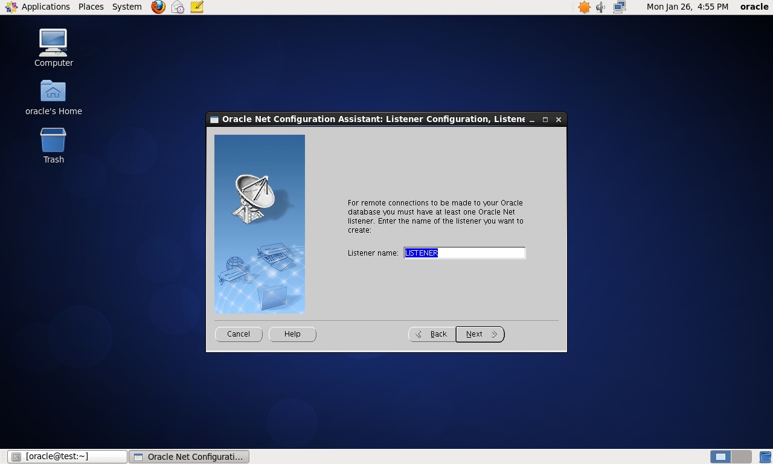Open the Places menu
Image resolution: width=773 pixels, height=464 pixels.
pyautogui.click(x=91, y=7)
